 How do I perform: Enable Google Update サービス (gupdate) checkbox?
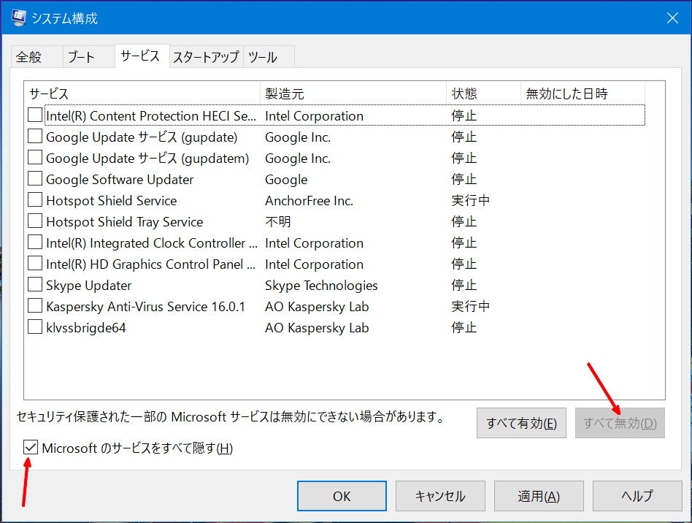point(35,136)
